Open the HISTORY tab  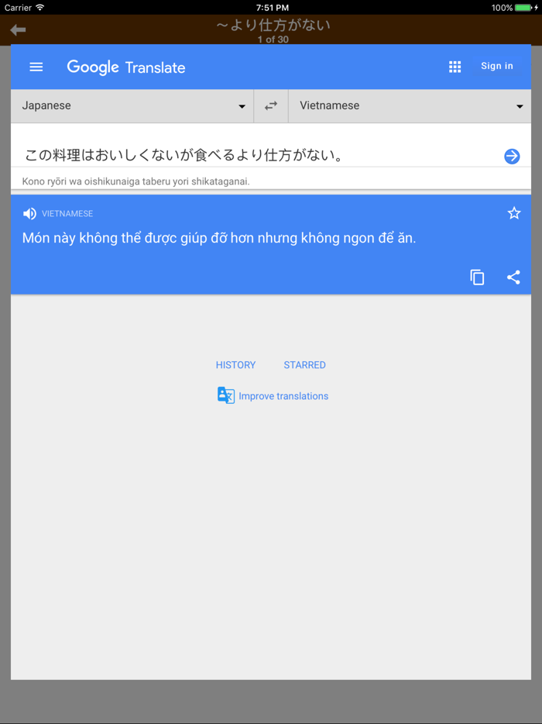tap(235, 365)
